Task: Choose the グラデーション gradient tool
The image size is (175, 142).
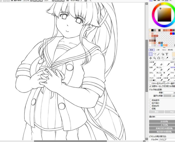Action: tap(152, 79)
